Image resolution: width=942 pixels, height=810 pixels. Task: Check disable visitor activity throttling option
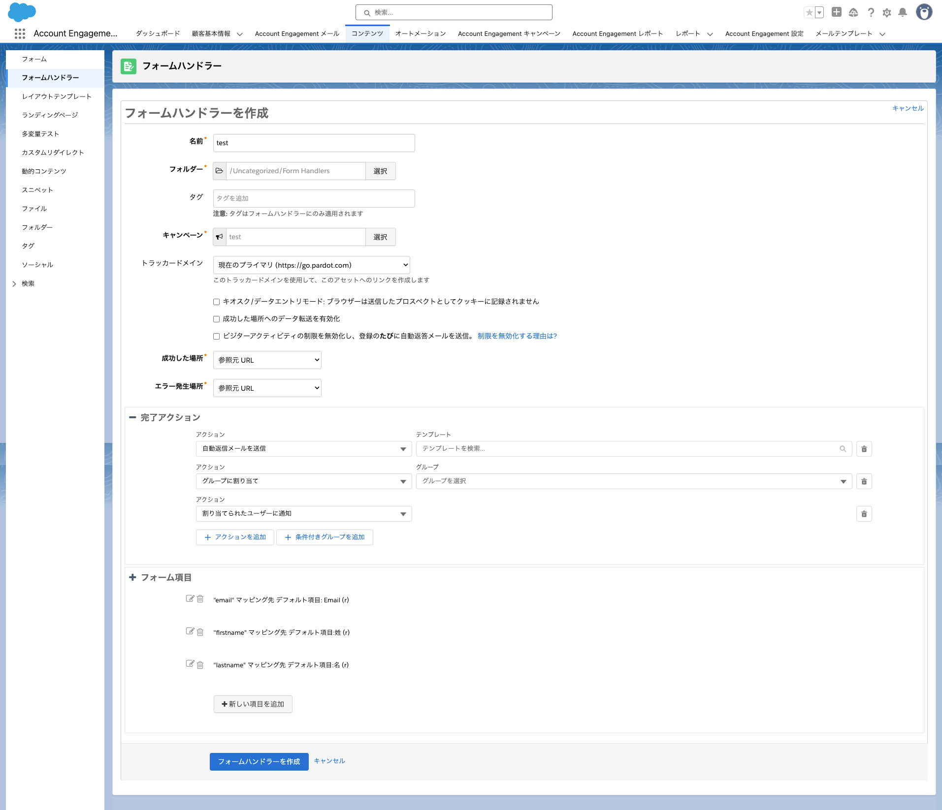[216, 336]
